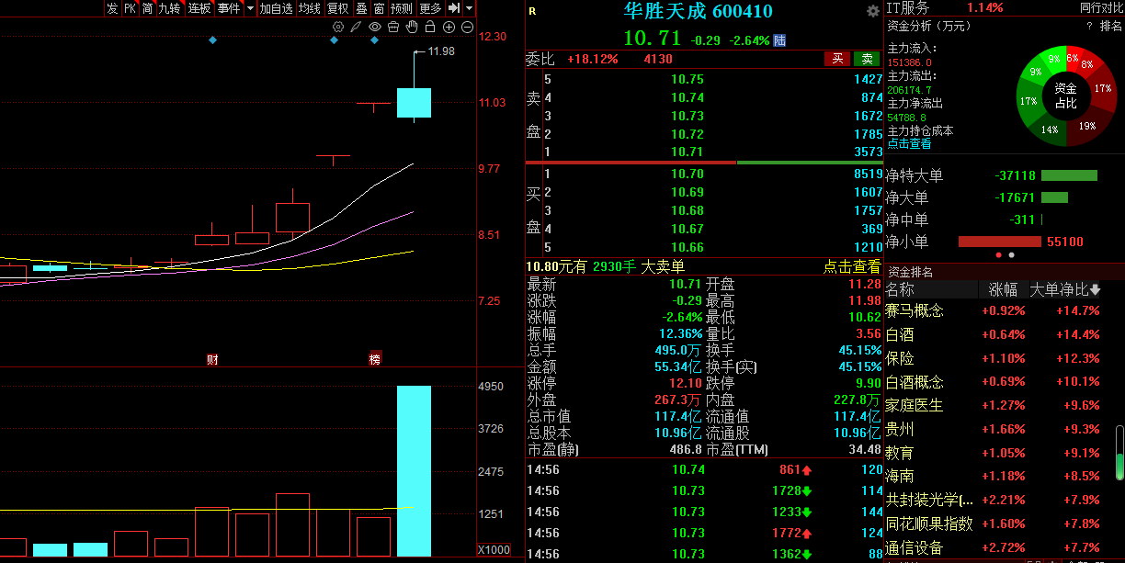Viewport: 1125px width, 563px height.
Task: Open the 事件 events menu
Action: (229, 8)
